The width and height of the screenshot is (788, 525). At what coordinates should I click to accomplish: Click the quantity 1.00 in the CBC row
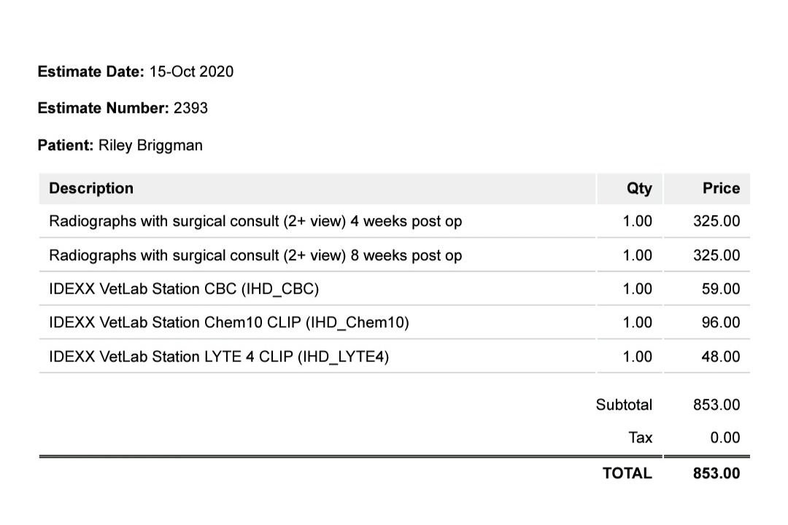tap(637, 289)
